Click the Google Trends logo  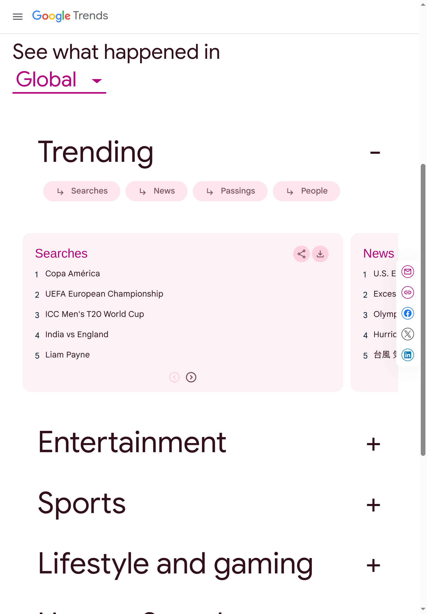coord(70,16)
